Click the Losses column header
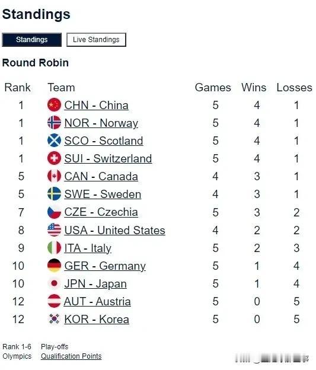 [294, 88]
